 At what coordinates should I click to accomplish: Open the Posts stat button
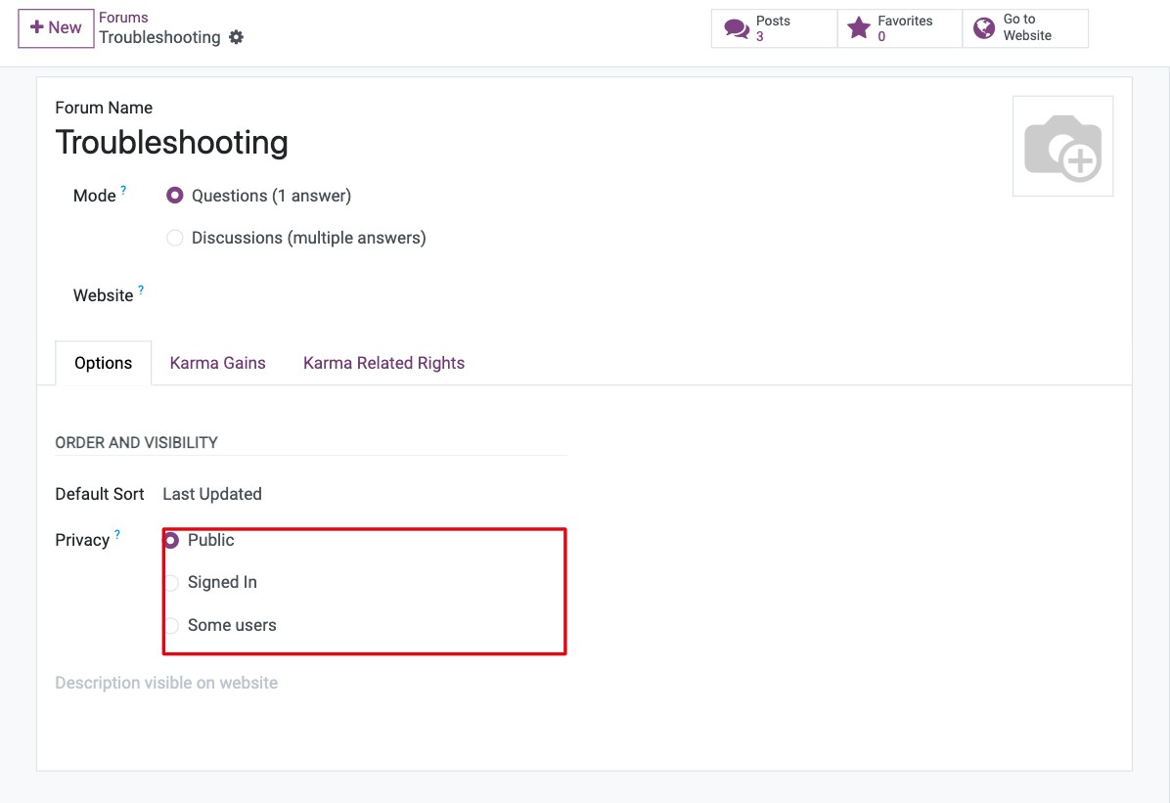coord(774,28)
